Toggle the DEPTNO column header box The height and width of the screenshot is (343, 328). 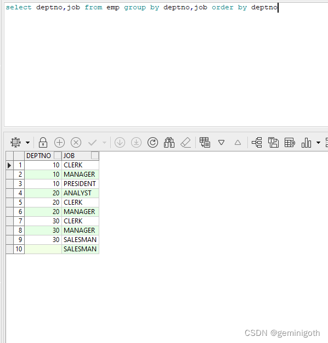click(x=58, y=155)
